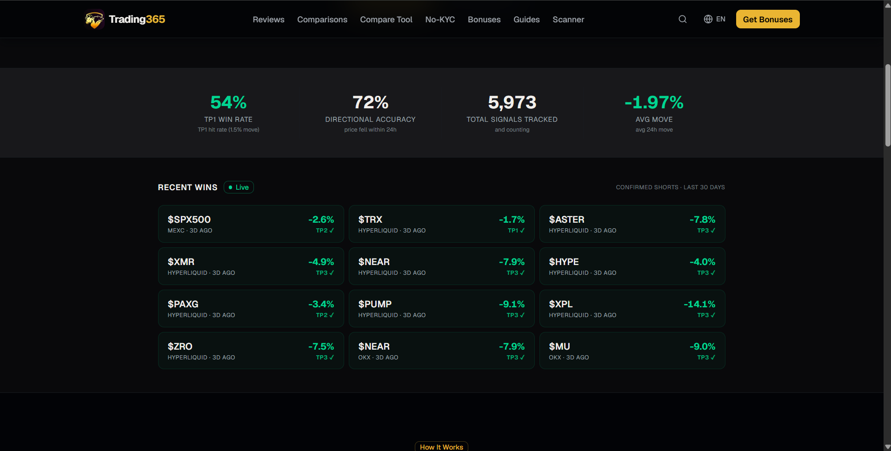
Task: Open the Reviews menu item
Action: (268, 20)
